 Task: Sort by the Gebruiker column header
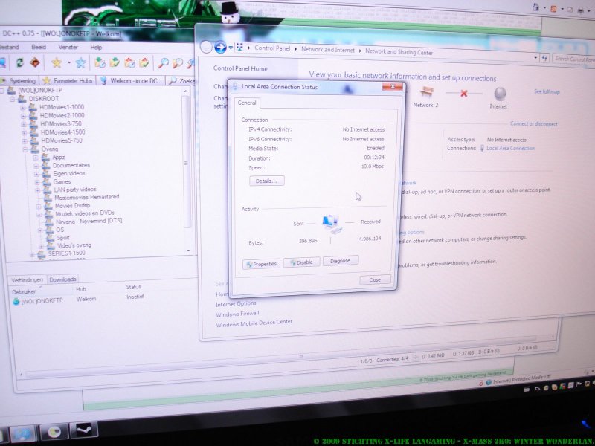(x=40, y=291)
